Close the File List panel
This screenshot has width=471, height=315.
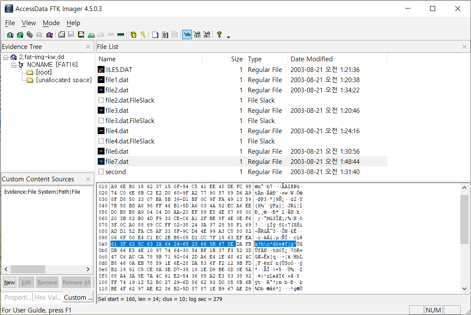pyautogui.click(x=465, y=47)
